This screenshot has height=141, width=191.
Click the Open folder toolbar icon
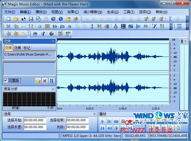coord(16,19)
